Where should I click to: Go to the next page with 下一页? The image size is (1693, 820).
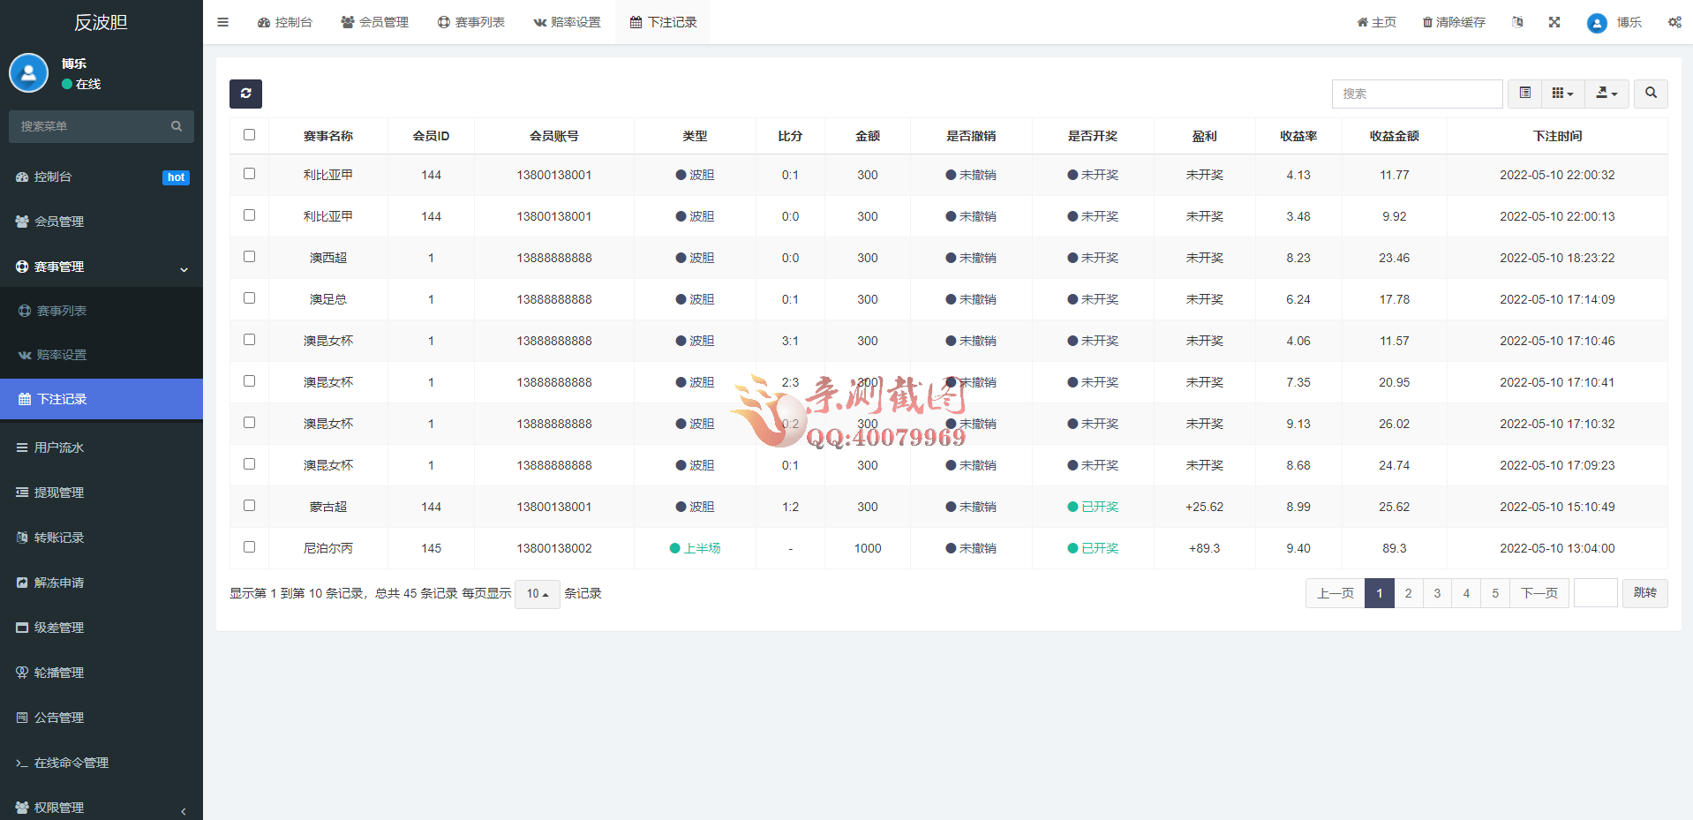1539,593
